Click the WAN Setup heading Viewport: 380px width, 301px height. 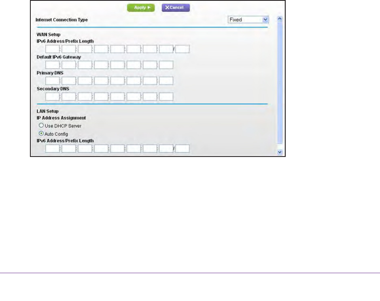point(49,35)
